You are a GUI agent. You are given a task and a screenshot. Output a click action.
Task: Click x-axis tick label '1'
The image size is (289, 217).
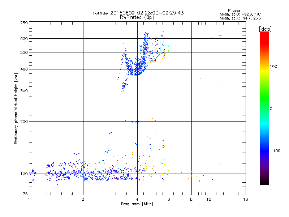coord(29,199)
